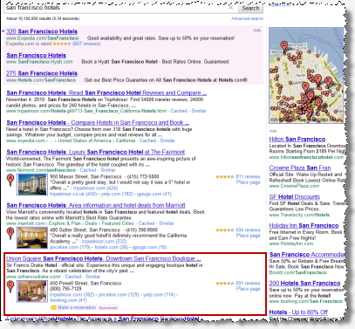Open the Sir Francis Drake hotel thumbnail
355x329 pixels.
pos(32,291)
